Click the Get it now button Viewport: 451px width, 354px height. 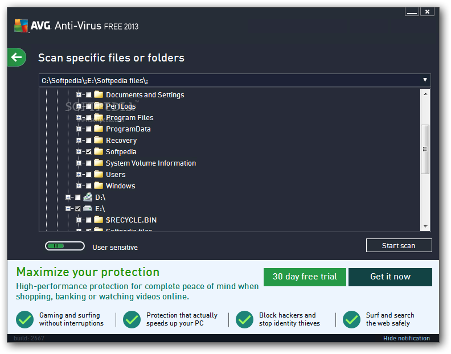390,277
